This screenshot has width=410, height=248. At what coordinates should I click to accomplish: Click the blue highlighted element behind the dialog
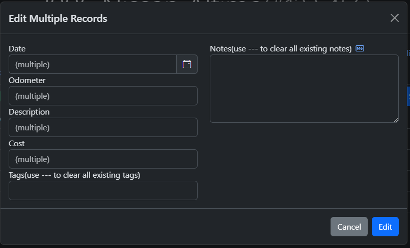pos(408,96)
